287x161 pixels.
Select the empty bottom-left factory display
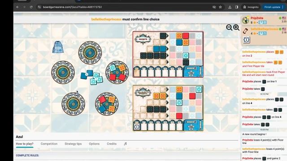pos(73,104)
